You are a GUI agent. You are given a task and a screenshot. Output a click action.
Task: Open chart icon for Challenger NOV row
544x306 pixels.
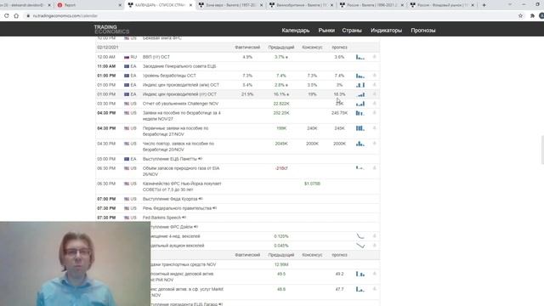click(360, 104)
